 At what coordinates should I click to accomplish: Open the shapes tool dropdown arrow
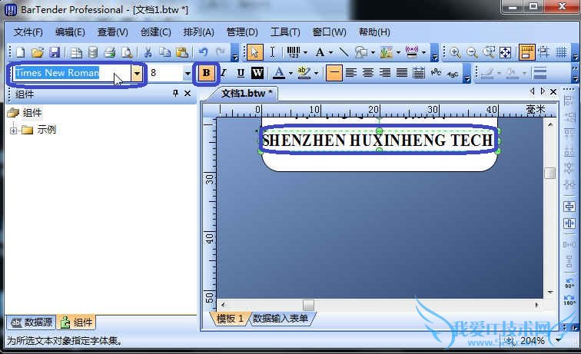[373, 52]
